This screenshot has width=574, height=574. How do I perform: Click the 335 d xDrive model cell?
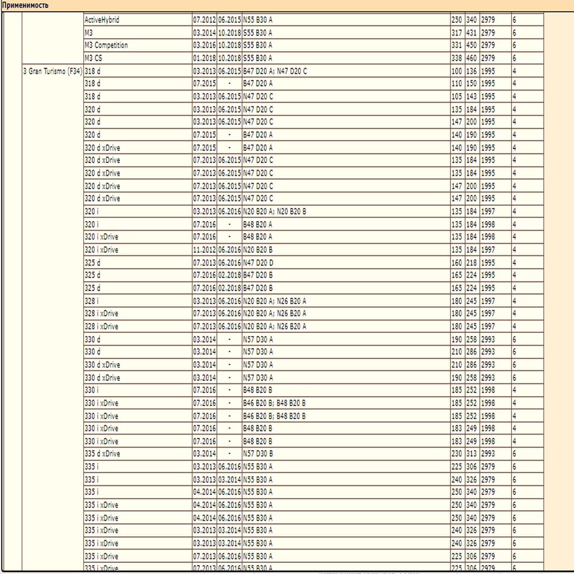(x=138, y=453)
